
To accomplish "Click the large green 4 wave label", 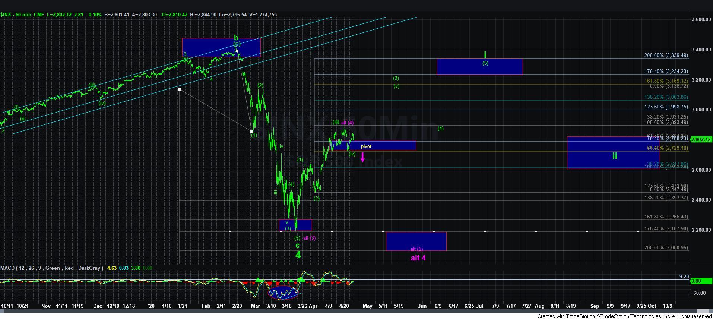I will (298, 255).
